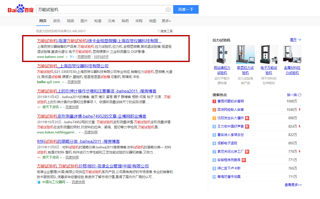Switch to 知道 tab
This screenshot has width=320, height=199.
98,21
